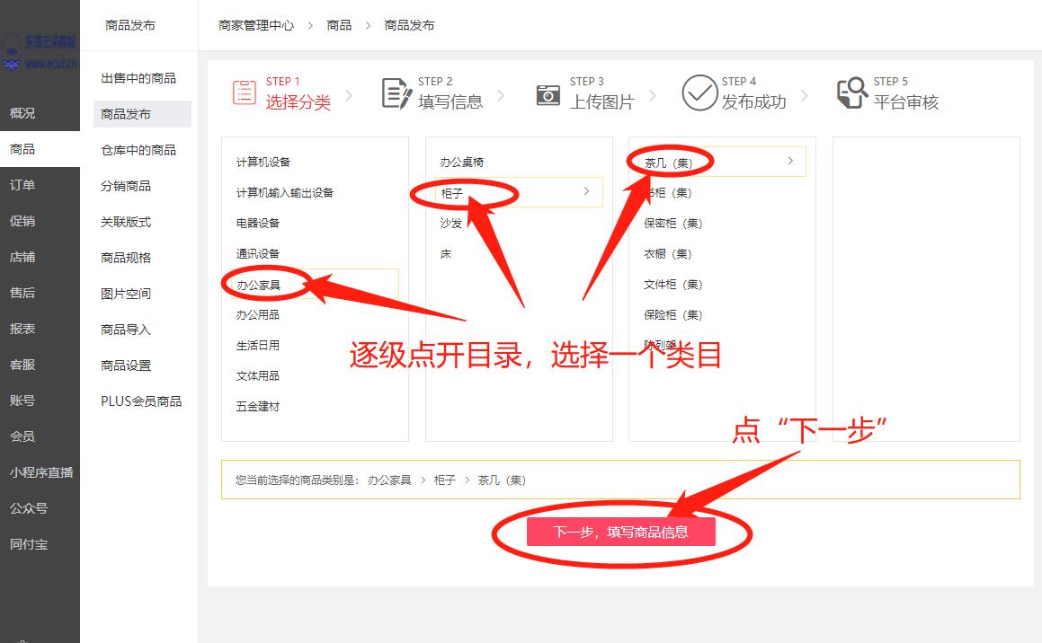
Task: Open the 店铺 sidebar menu
Action: coord(22,257)
